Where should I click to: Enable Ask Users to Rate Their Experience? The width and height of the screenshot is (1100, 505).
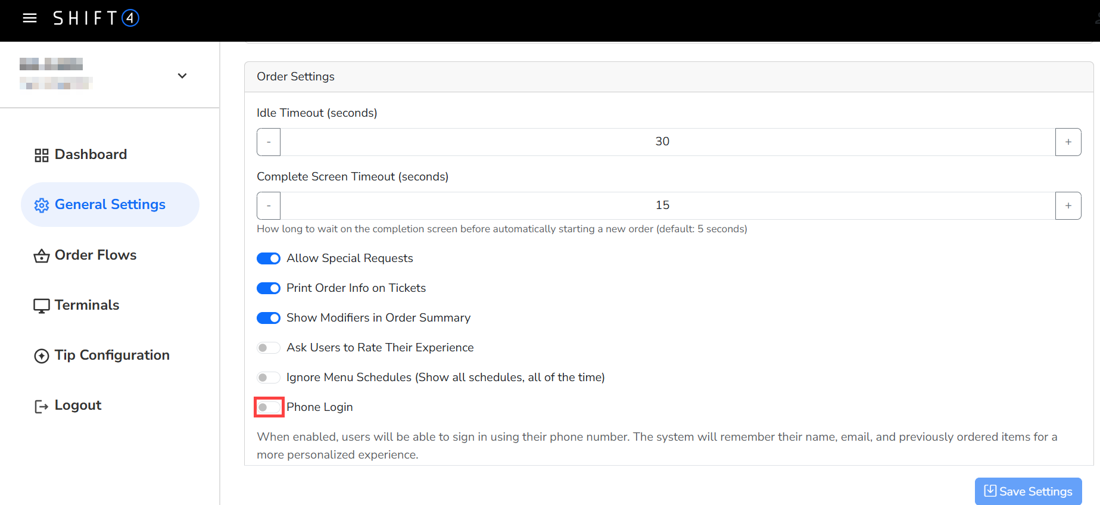[269, 348]
